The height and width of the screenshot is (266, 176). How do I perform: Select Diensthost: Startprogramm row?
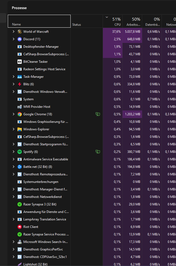click(x=92, y=144)
